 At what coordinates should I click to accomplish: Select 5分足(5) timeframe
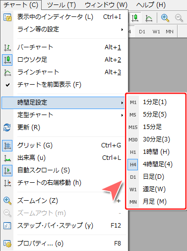pyautogui.click(x=155, y=115)
